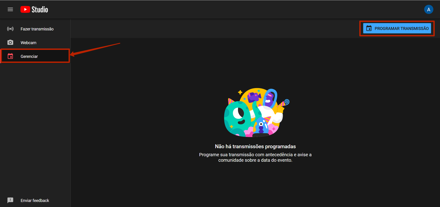Image resolution: width=440 pixels, height=207 pixels.
Task: Click the YouTube Studio logo
Action: pyautogui.click(x=34, y=10)
